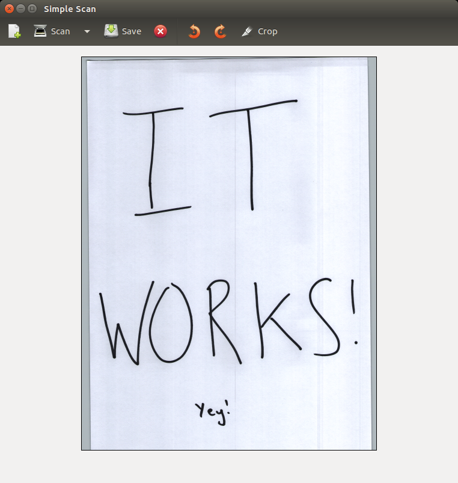
Task: Close the Simple Scan window
Action: pyautogui.click(x=9, y=9)
